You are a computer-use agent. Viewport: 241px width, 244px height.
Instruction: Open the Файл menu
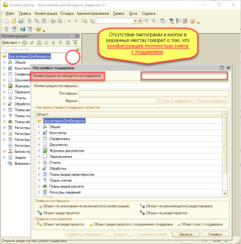coord(10,13)
